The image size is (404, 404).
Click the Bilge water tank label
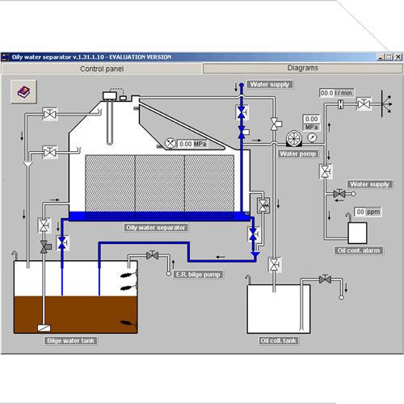coord(70,341)
